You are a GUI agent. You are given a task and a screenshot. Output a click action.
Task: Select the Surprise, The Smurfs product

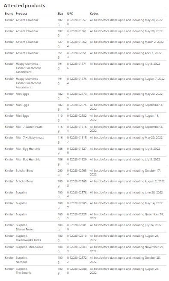click(x=24, y=271)
